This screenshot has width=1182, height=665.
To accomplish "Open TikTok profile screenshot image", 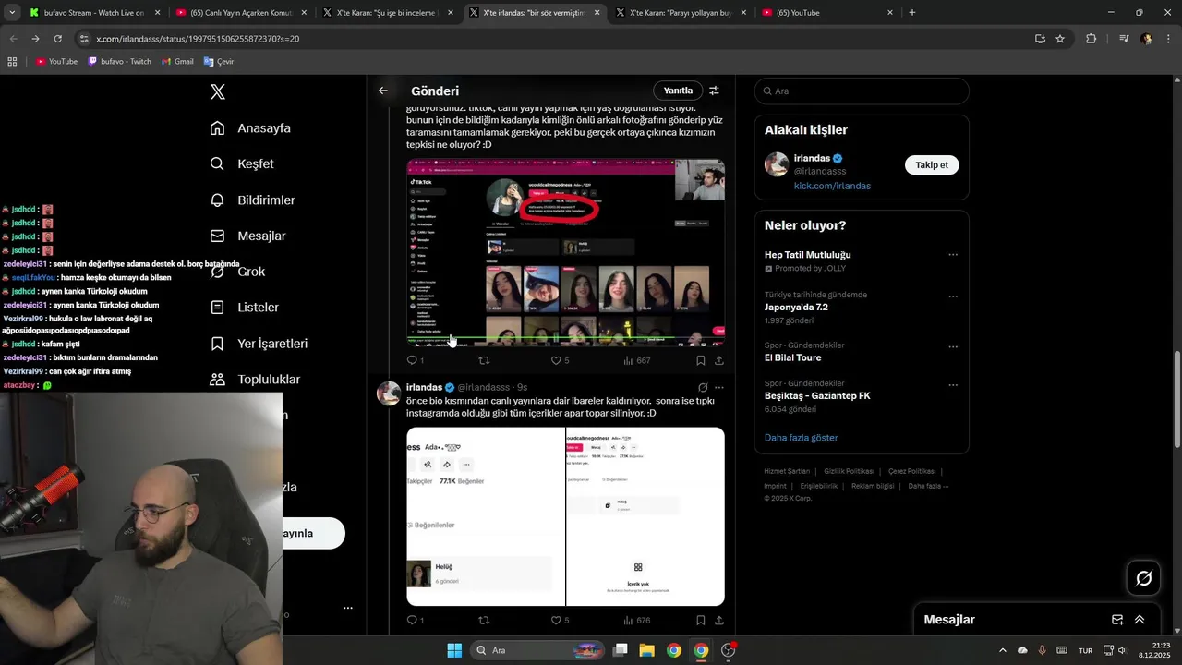I will click(x=565, y=252).
